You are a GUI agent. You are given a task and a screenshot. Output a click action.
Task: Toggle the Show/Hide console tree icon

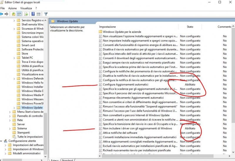pos(19,14)
